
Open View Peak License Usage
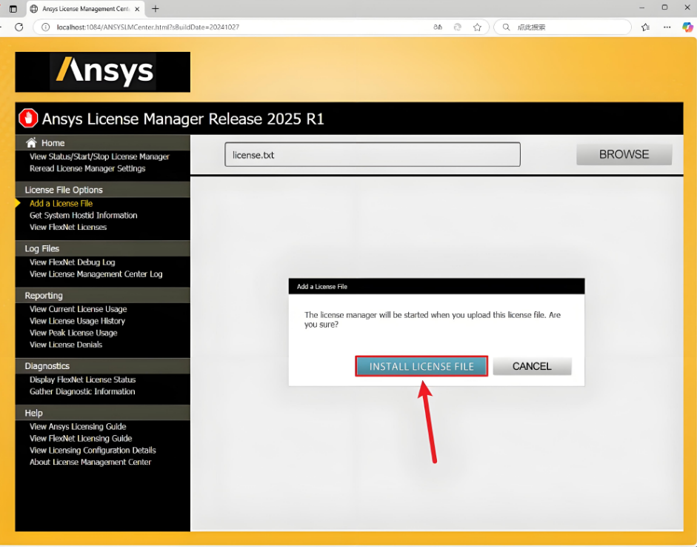pos(73,333)
